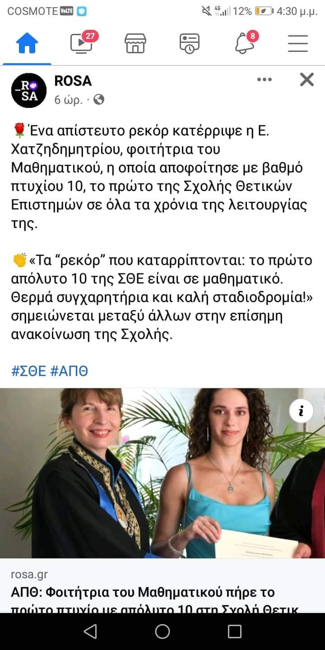Image resolution: width=325 pixels, height=650 pixels.
Task: Tap the Android recent apps button
Action: click(234, 631)
